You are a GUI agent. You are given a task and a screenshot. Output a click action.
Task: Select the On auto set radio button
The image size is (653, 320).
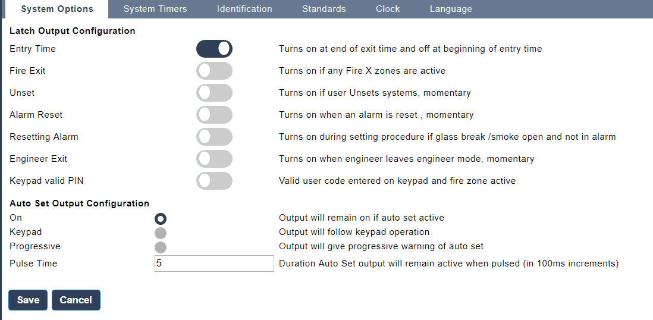click(x=161, y=218)
